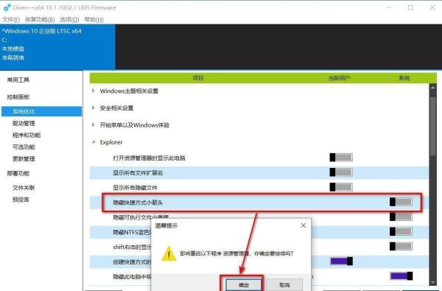The image size is (442, 291).
Task: Confirm with the 确定 button
Action: 244,285
